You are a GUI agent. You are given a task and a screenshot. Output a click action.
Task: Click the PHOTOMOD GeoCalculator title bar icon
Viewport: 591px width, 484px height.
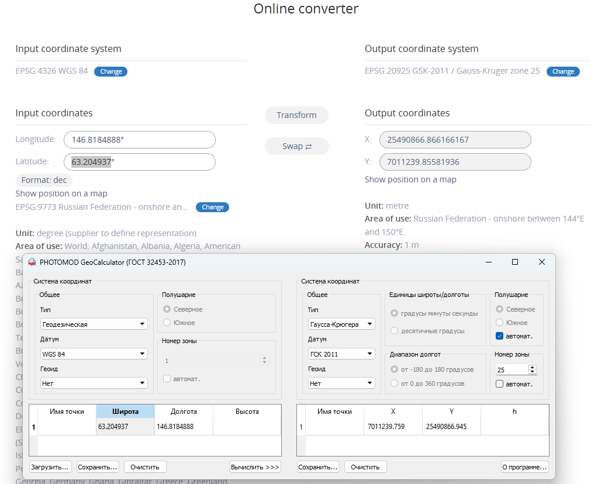point(32,262)
